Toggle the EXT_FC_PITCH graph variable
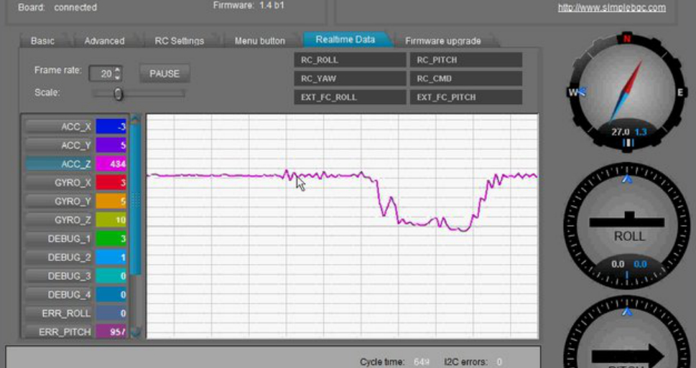Screen dimensions: 696x368 tap(465, 98)
